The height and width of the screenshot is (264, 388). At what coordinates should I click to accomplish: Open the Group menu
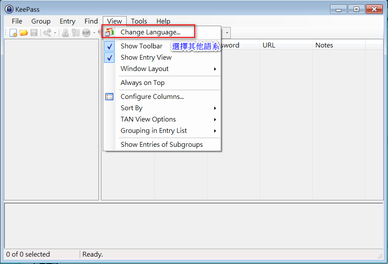(x=41, y=21)
